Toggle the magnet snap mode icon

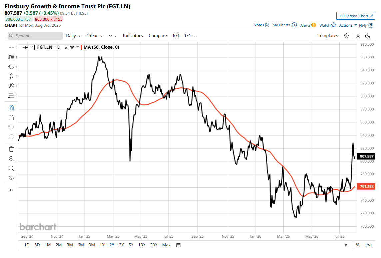pyautogui.click(x=11, y=108)
